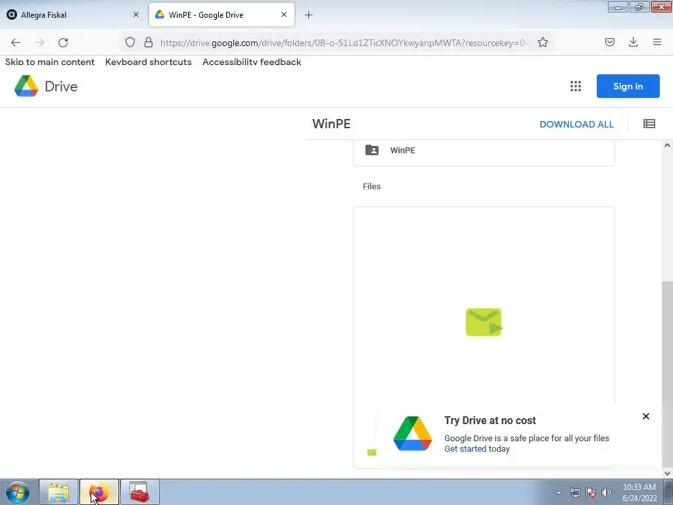Click Skip to main content link

click(x=50, y=62)
